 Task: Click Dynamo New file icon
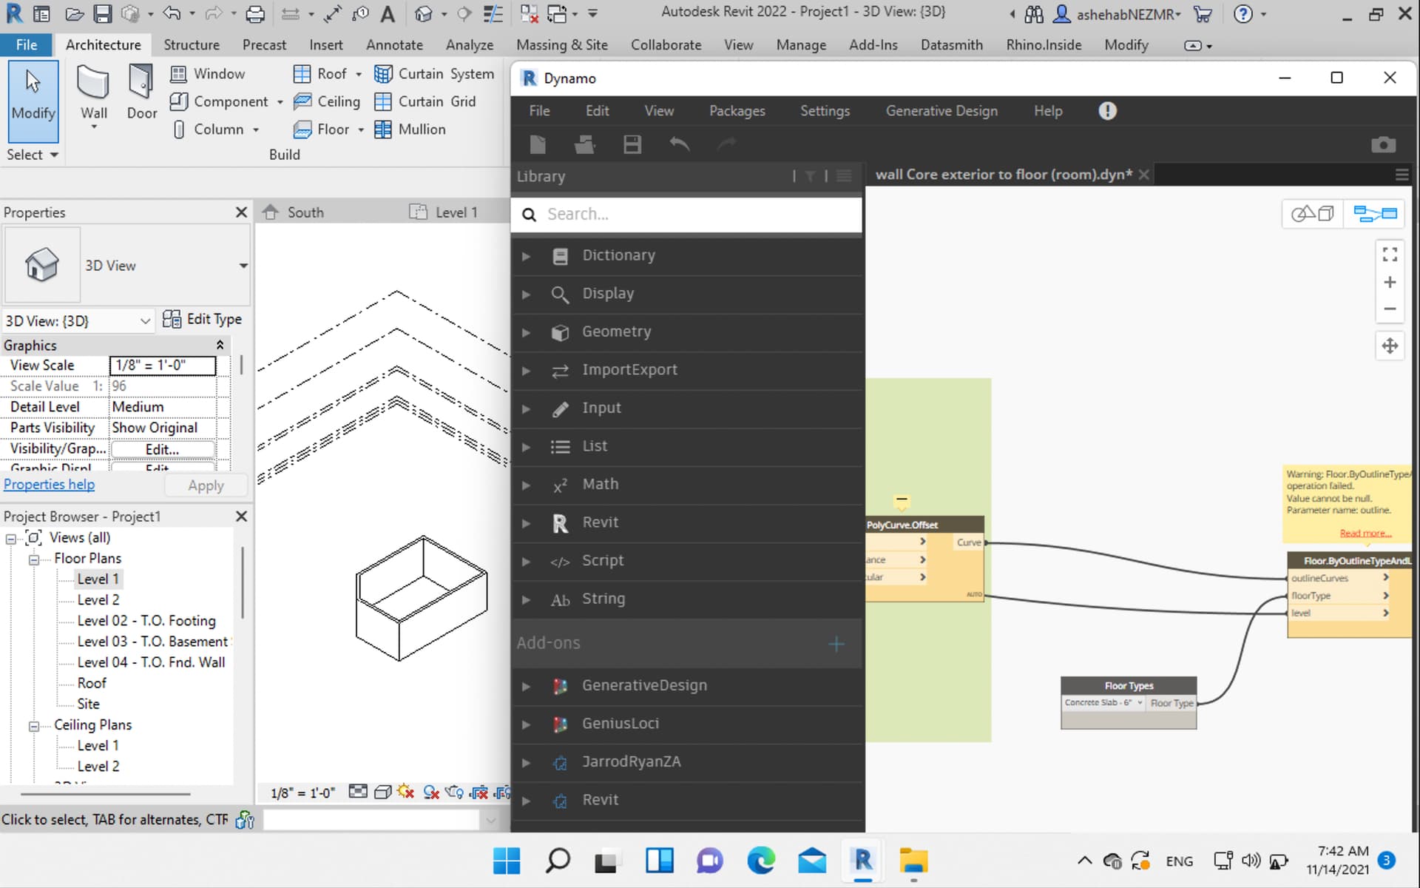[x=538, y=144]
